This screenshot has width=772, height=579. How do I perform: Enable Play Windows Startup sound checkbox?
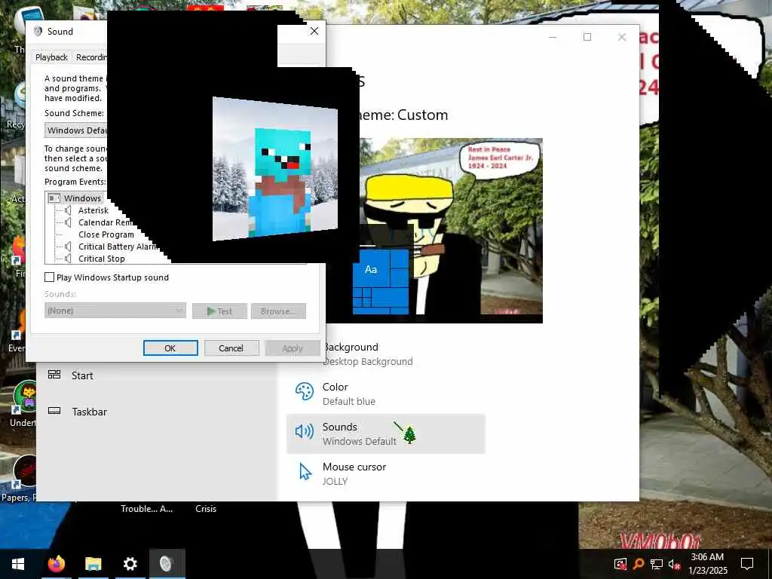[x=49, y=277]
